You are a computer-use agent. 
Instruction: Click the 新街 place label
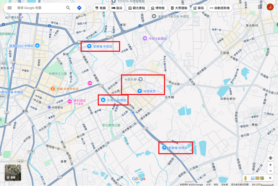pyautogui.click(x=66, y=54)
